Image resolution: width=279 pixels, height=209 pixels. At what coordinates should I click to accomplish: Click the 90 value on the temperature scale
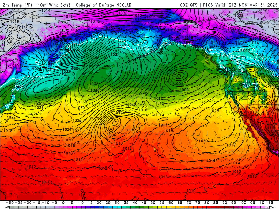coord(225,203)
